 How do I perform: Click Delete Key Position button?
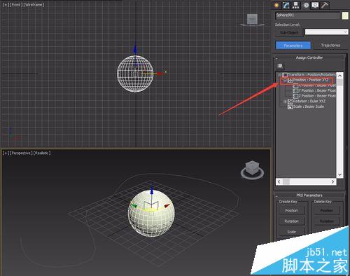pyautogui.click(x=326, y=211)
